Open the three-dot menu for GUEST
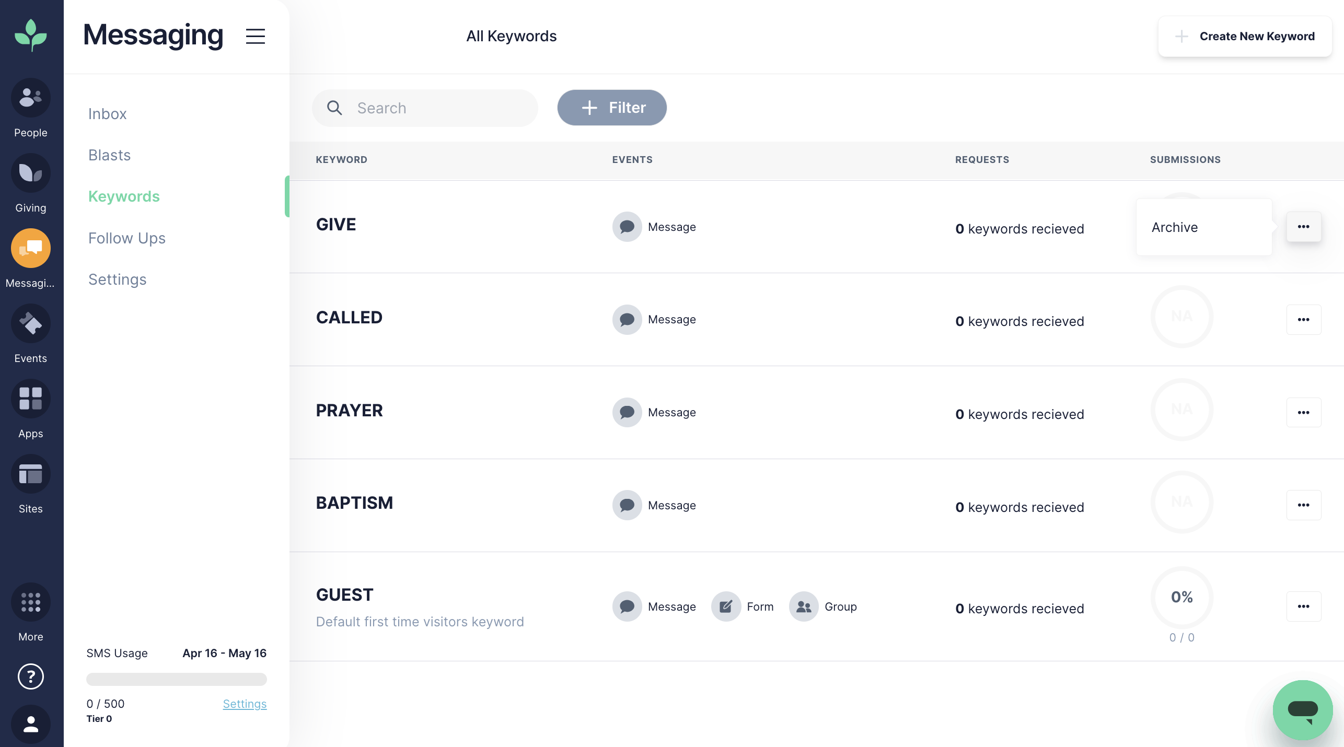 tap(1304, 606)
